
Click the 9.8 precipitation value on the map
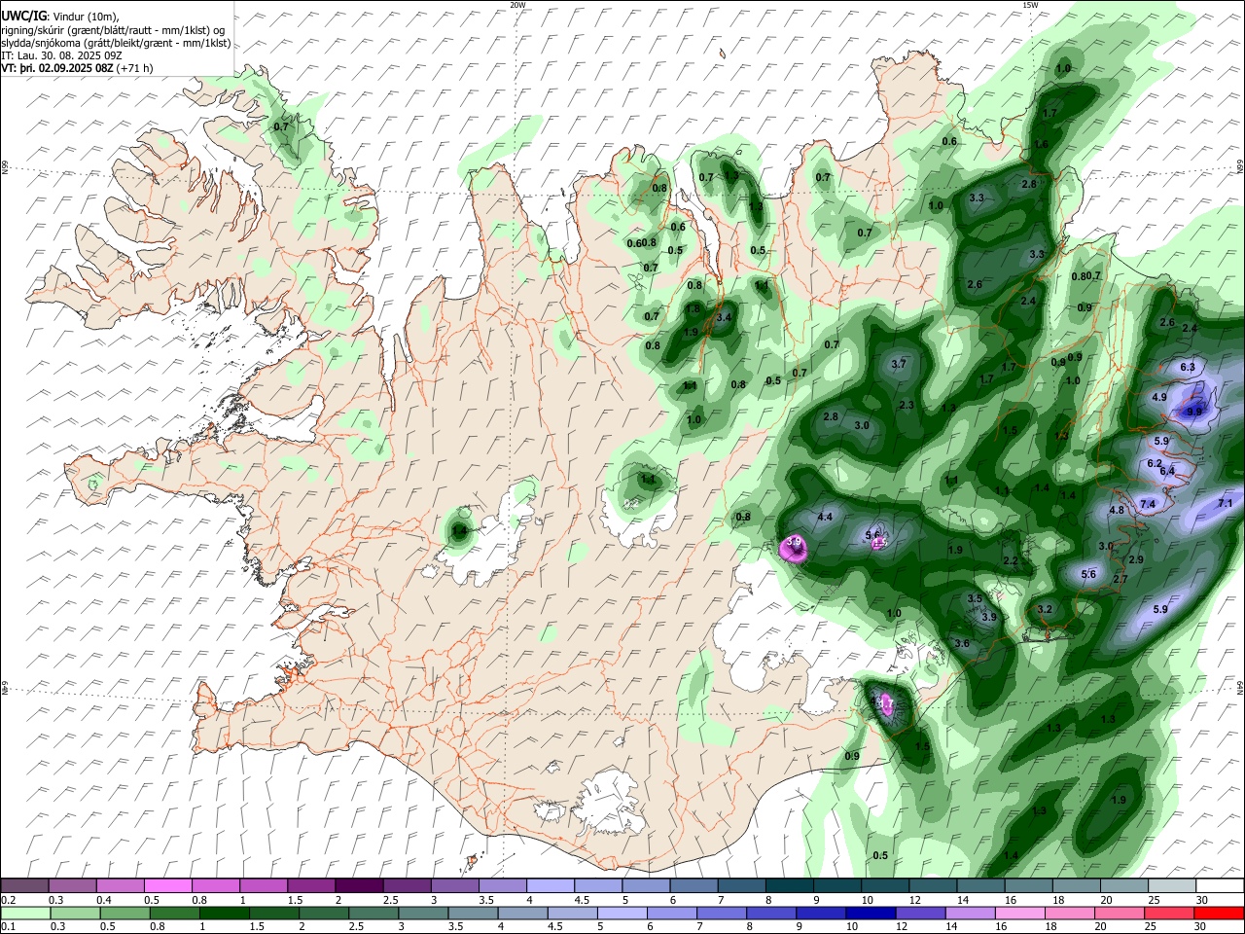pyautogui.click(x=1194, y=412)
